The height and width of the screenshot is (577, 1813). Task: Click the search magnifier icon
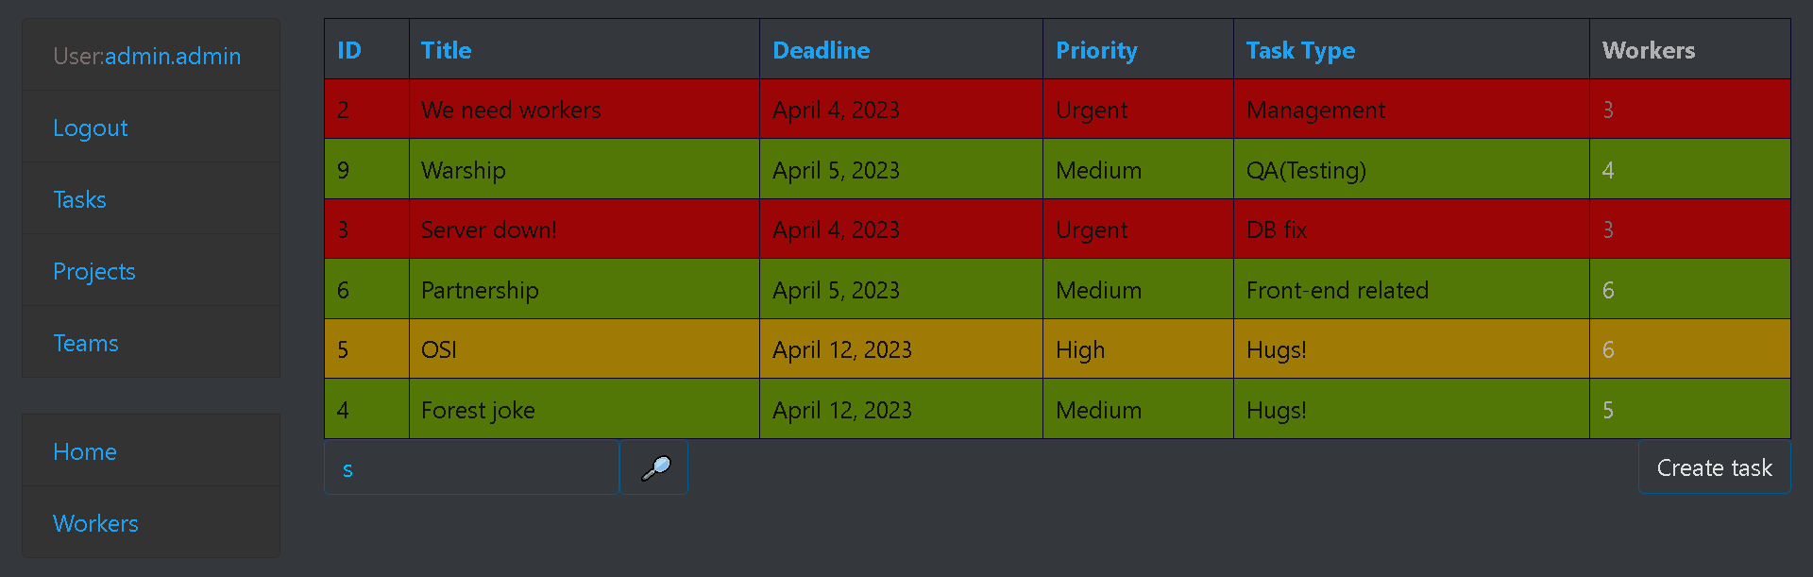(x=653, y=467)
